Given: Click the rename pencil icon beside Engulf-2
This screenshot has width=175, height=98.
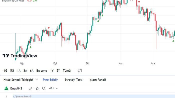Looking at the screenshot, I should pyautogui.click(x=30, y=89).
